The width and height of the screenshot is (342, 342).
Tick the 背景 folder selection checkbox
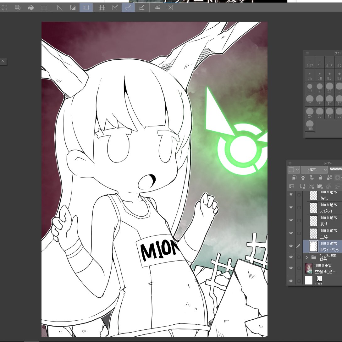click(299, 257)
